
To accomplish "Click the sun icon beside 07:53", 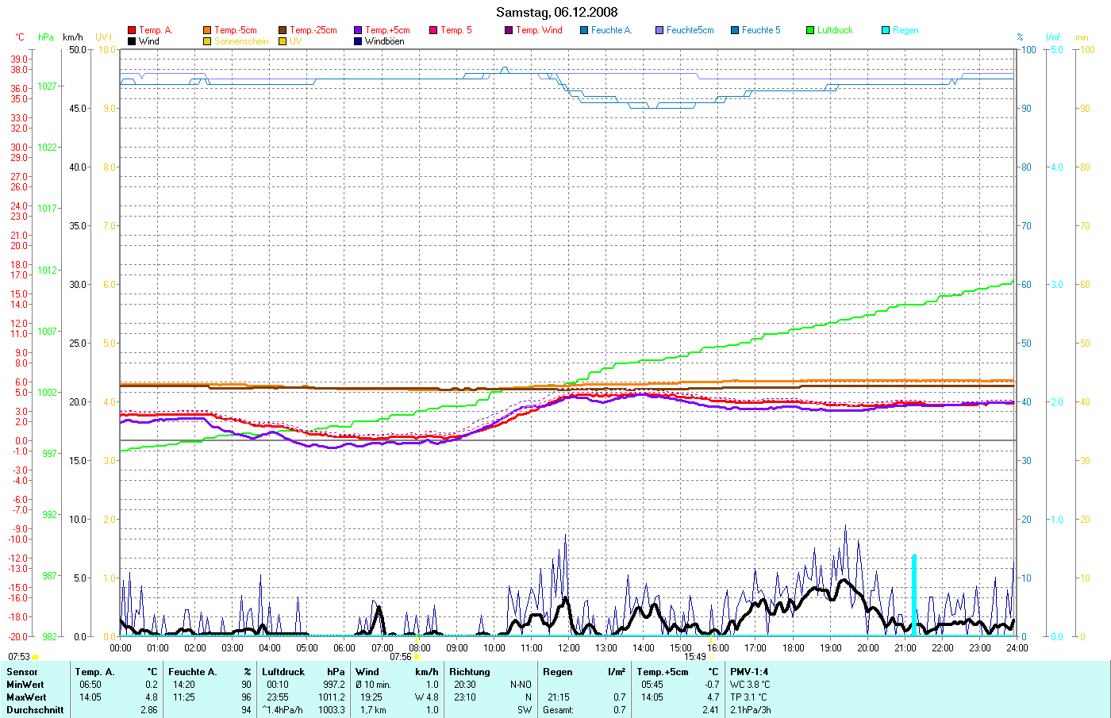I will coord(36,658).
